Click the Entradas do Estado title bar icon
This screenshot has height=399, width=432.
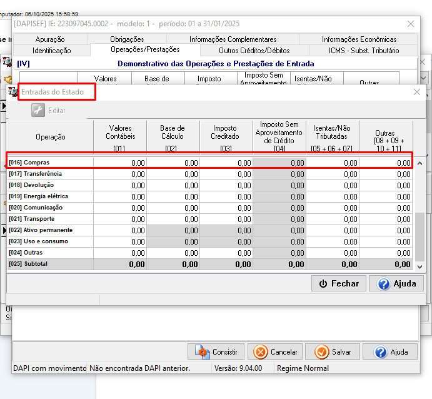pyautogui.click(x=13, y=92)
